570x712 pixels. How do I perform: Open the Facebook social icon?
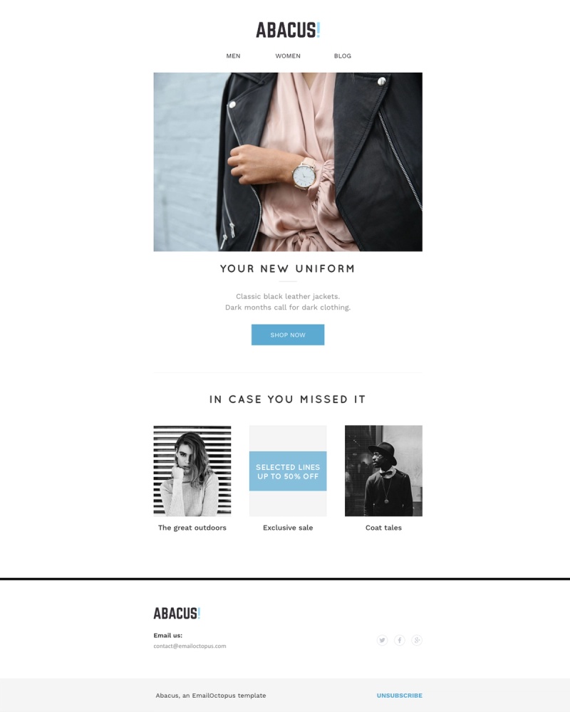click(x=400, y=640)
